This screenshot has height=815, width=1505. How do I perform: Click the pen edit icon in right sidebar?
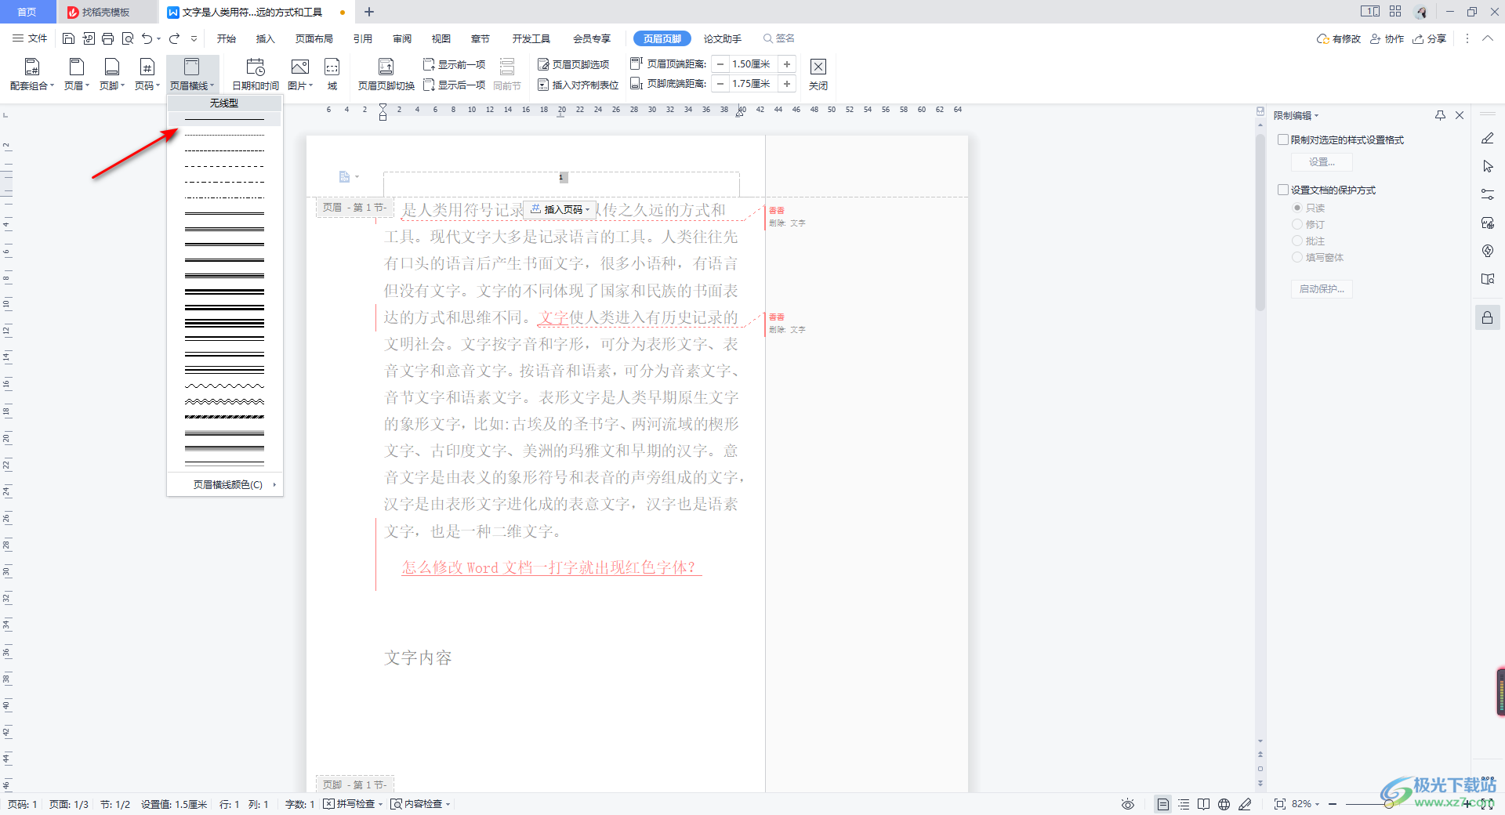click(1488, 139)
